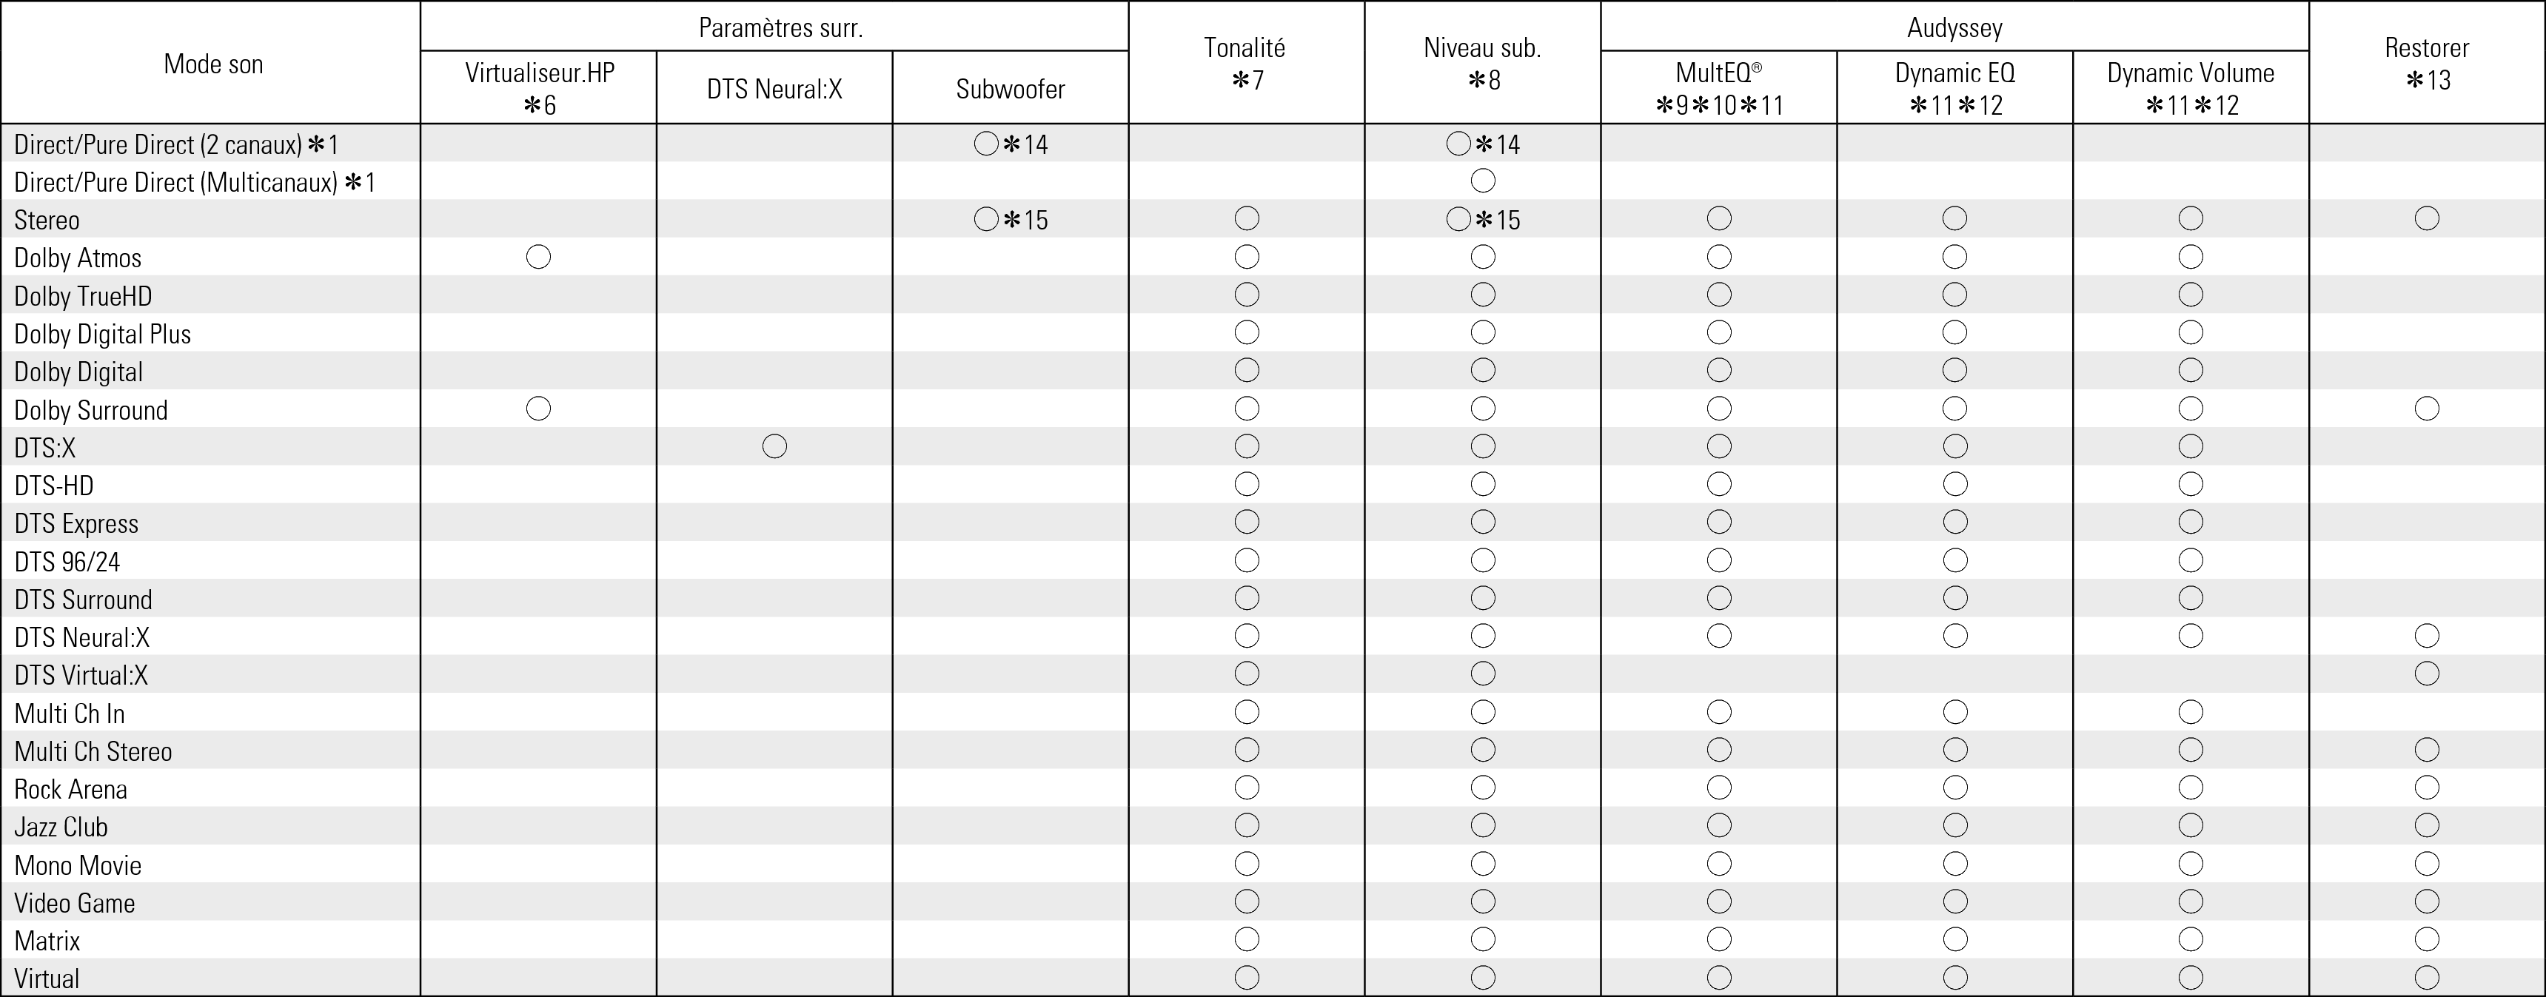Click Niveau sub. circle for Direct Multicanaux row

(1483, 181)
